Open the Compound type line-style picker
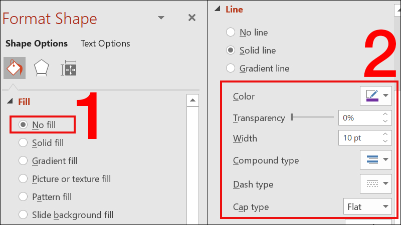This screenshot has height=225, width=401. pyautogui.click(x=375, y=160)
